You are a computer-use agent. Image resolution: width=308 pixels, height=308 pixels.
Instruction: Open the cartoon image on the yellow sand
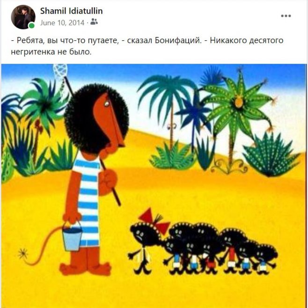click(154, 186)
